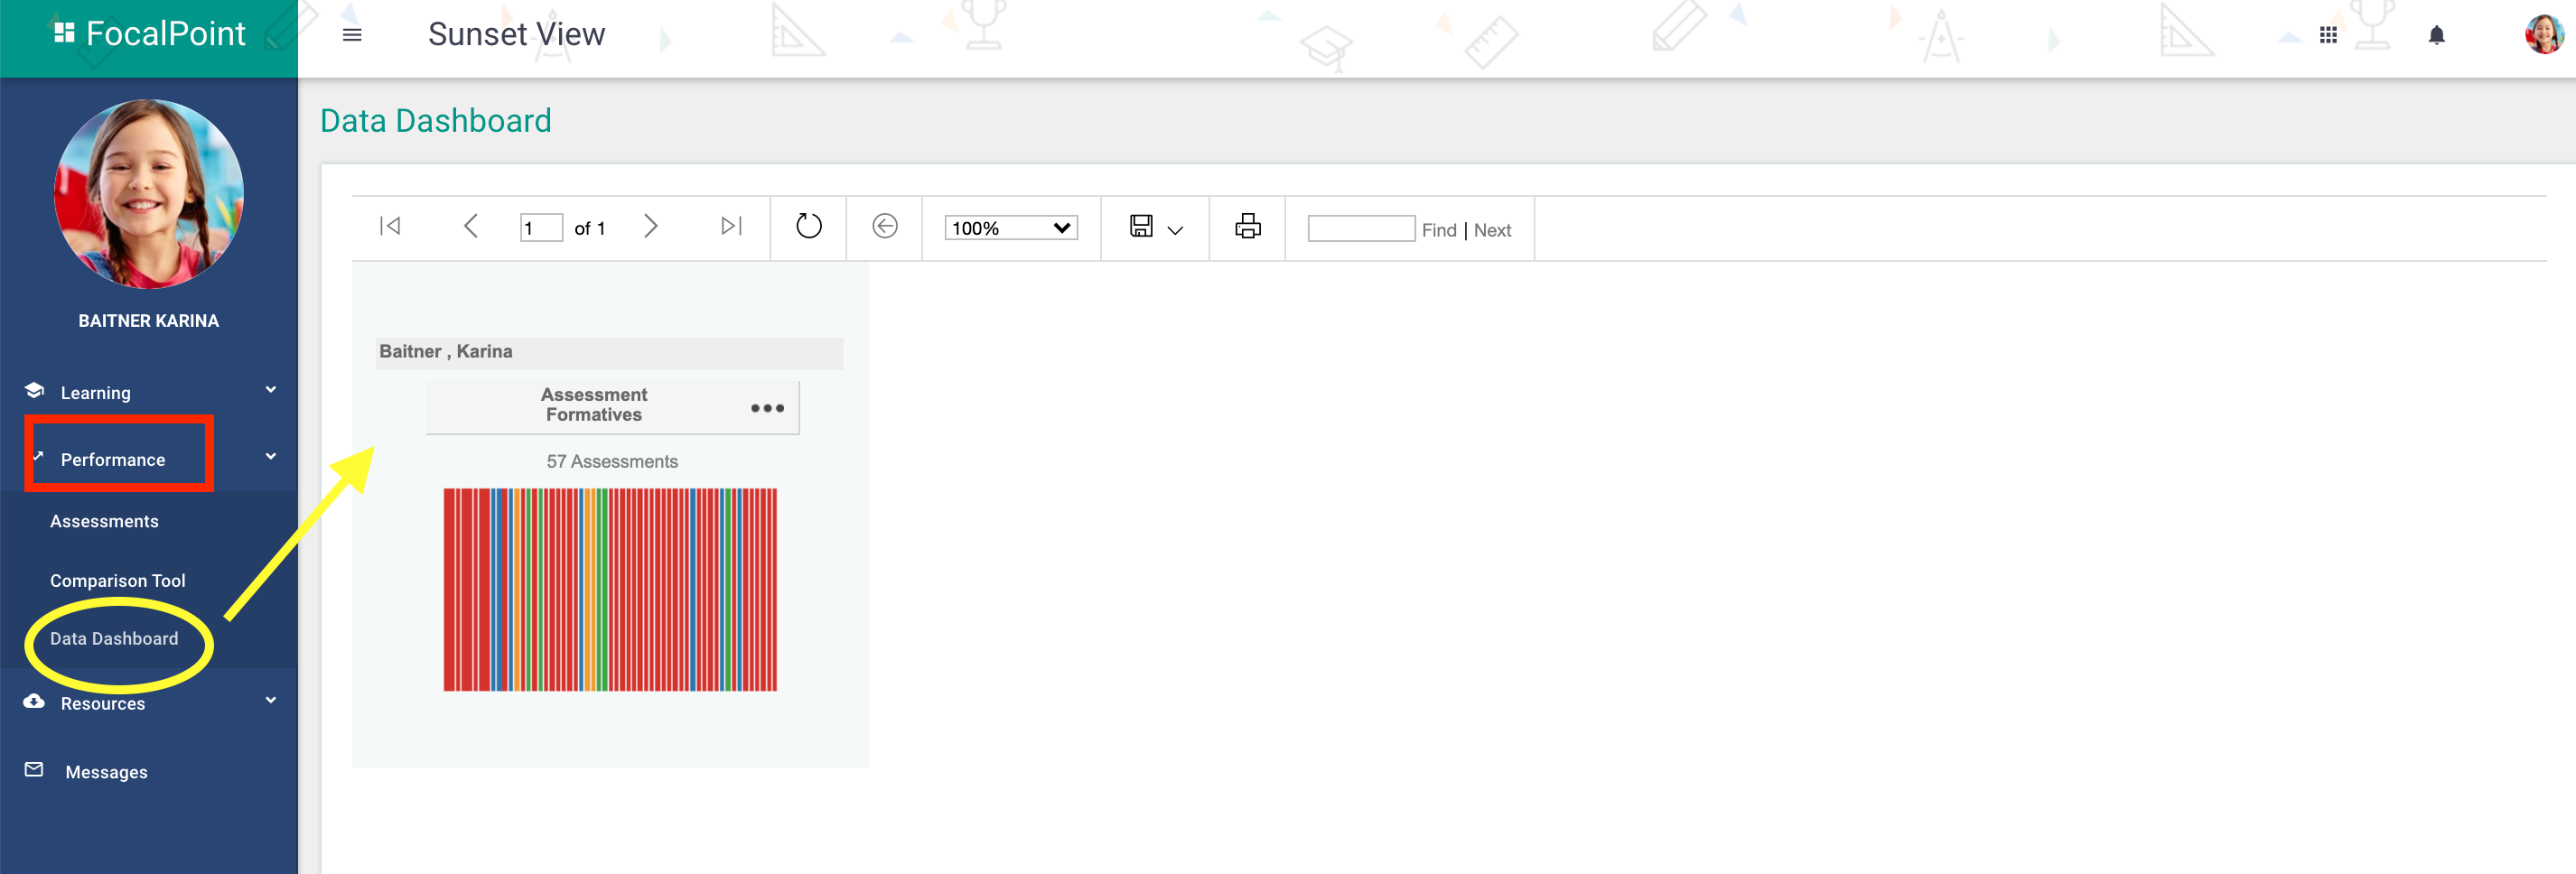Click the Next search link
This screenshot has height=874, width=2576.
[x=1492, y=230]
